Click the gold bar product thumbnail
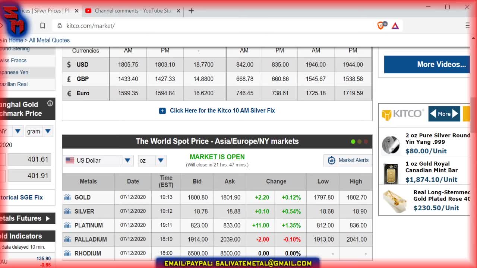 pos(391,173)
